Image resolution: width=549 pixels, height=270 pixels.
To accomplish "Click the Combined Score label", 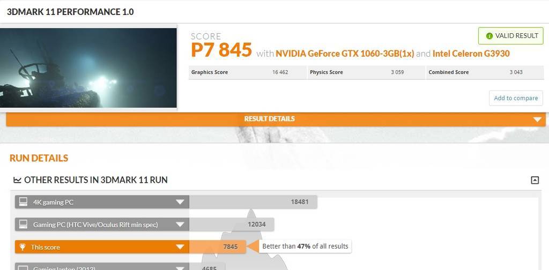I will (449, 72).
